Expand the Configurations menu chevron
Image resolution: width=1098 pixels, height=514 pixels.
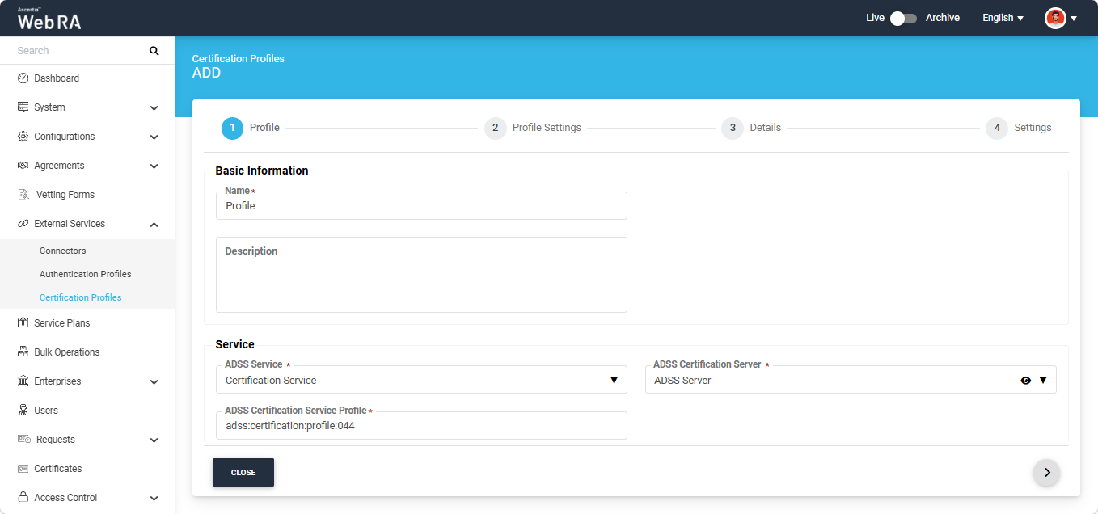pos(154,137)
